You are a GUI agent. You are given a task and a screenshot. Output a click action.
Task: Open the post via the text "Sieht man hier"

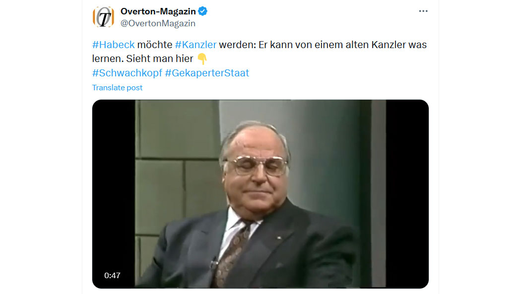159,59
